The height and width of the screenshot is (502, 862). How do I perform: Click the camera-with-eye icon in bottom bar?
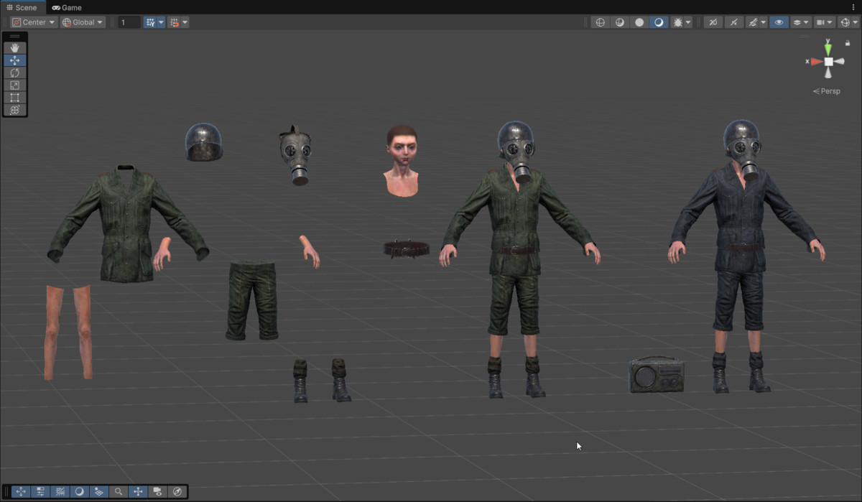point(158,492)
